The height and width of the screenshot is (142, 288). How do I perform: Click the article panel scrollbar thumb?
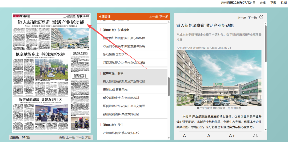pyautogui.click(x=266, y=44)
